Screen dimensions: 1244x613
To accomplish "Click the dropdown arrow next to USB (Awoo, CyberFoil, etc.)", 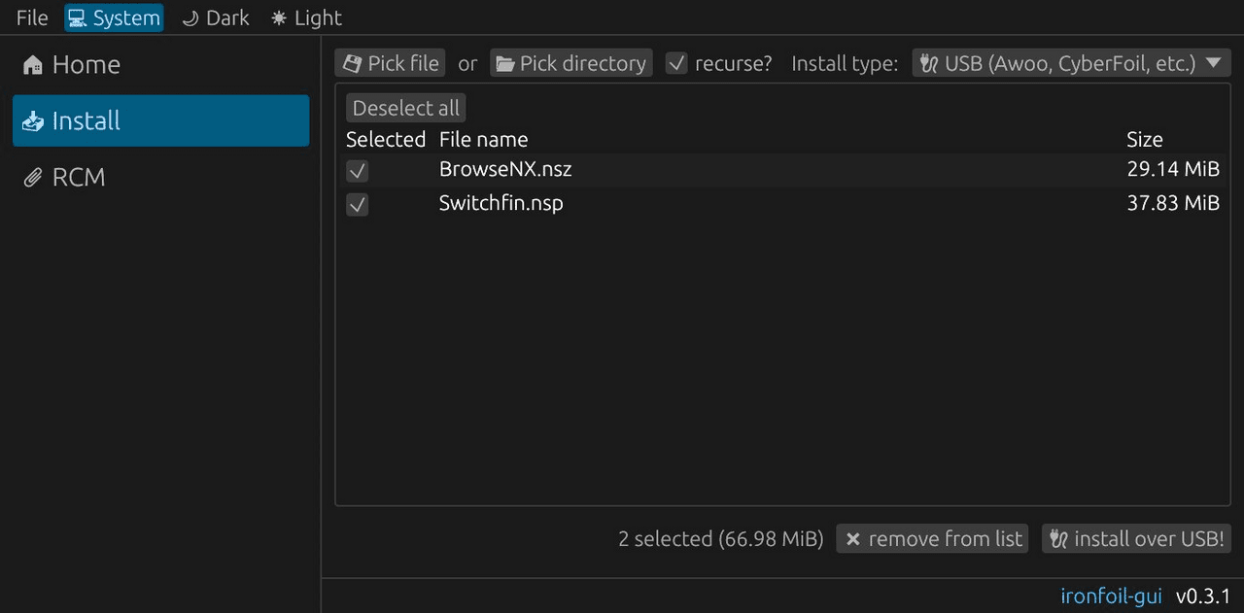I will [x=1212, y=63].
